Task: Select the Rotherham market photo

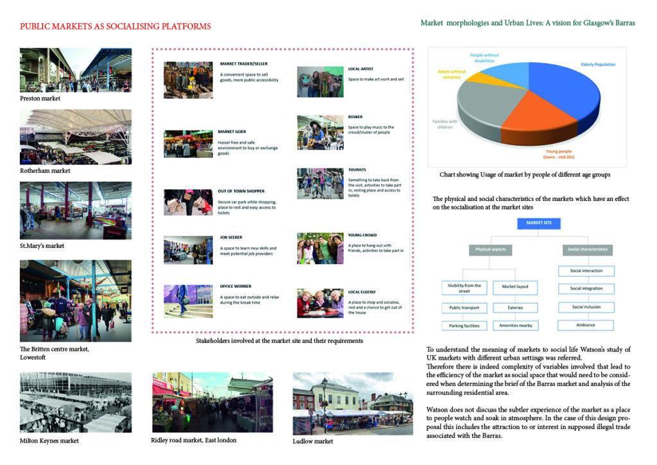Action: (x=76, y=137)
